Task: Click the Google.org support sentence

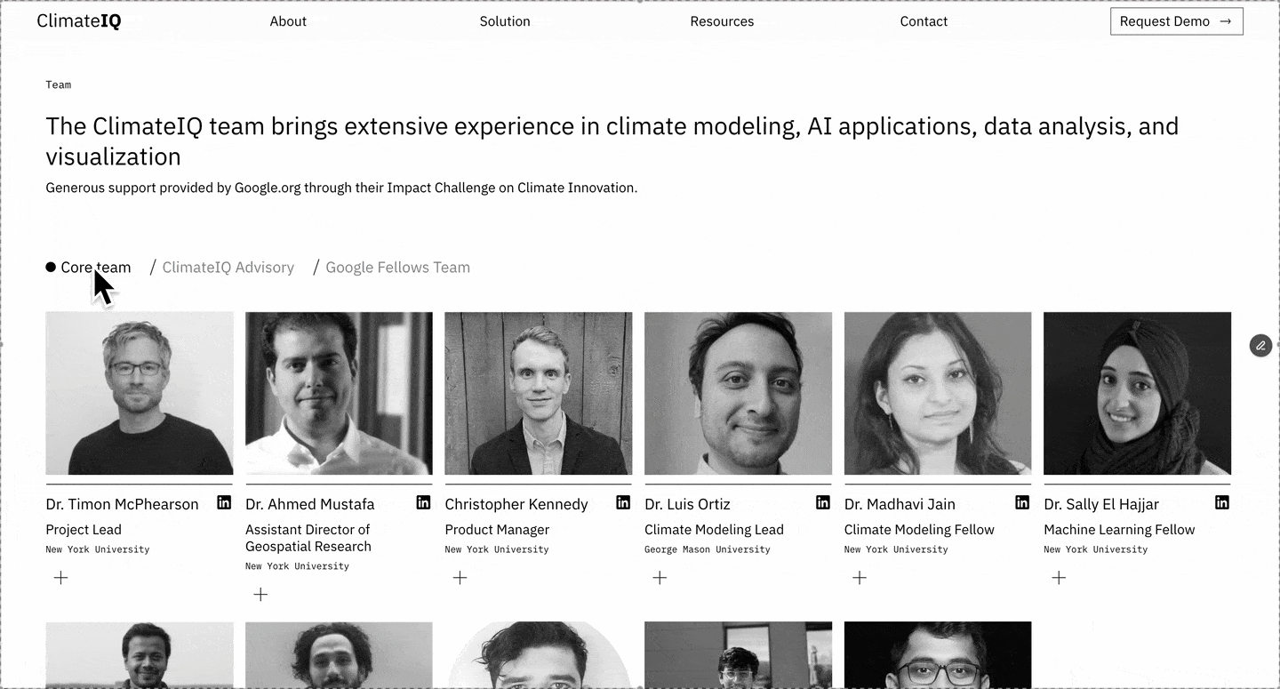Action: point(341,188)
